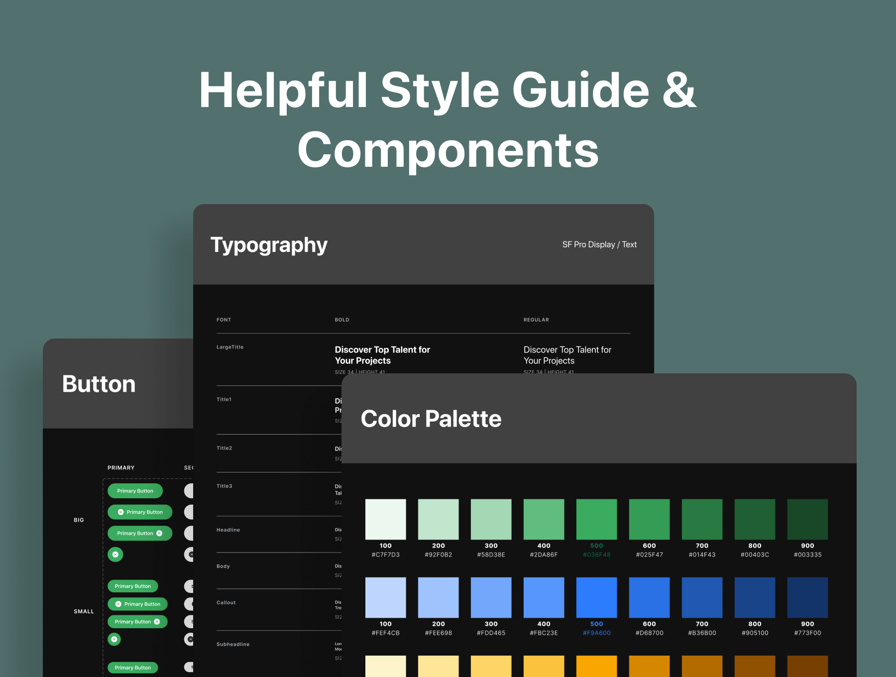Click the small icon-only green circle button
The width and height of the screenshot is (896, 677).
pos(114,639)
